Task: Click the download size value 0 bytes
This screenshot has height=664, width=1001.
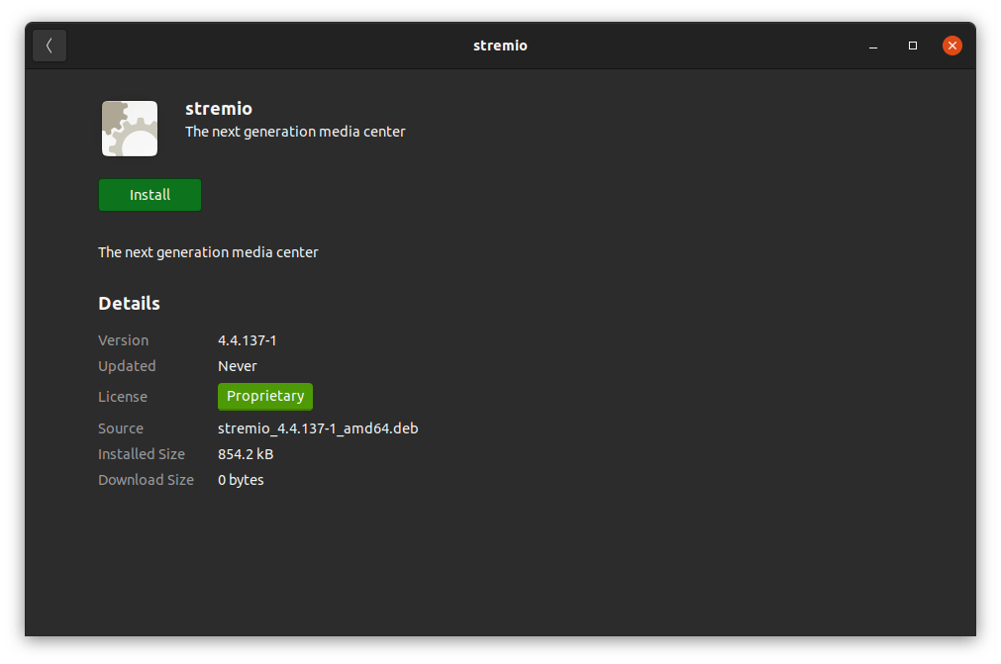Action: 241,480
